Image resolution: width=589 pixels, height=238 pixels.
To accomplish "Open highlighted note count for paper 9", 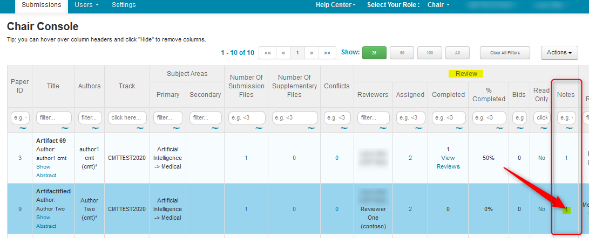I will [565, 209].
